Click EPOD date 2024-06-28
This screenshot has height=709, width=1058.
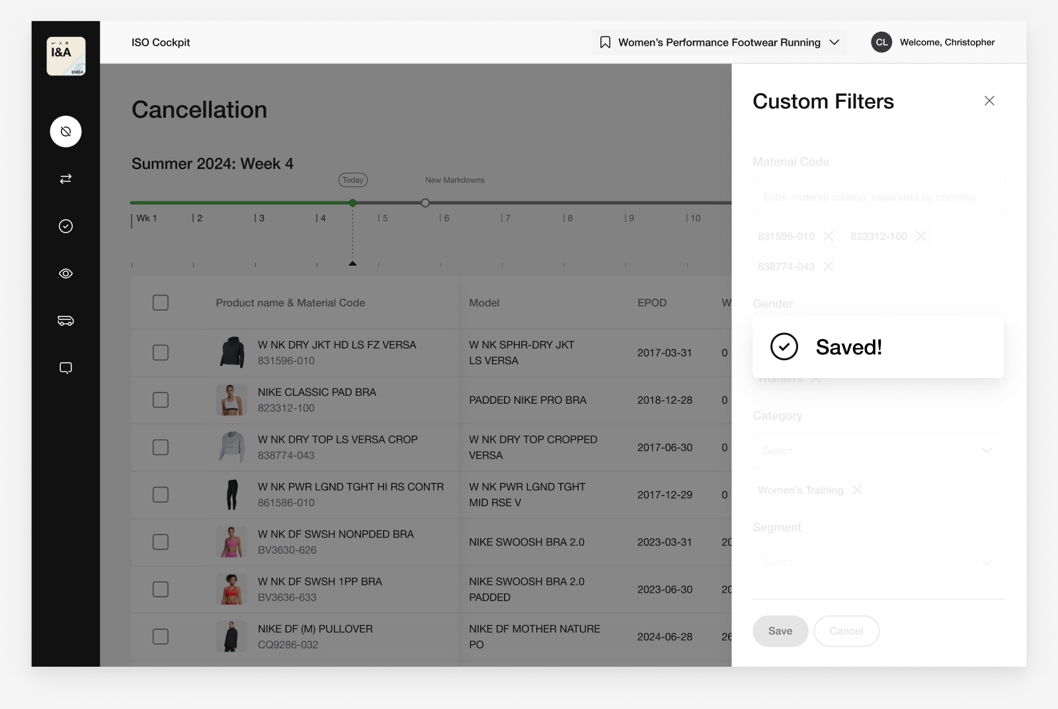[x=665, y=636]
